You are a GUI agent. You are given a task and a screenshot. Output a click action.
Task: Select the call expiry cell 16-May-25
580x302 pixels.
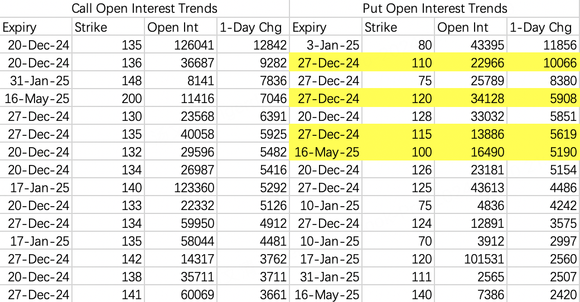[36, 98]
